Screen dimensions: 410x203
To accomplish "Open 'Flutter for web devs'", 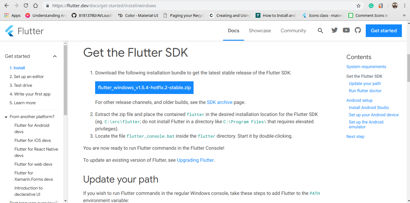I will [x=33, y=164].
